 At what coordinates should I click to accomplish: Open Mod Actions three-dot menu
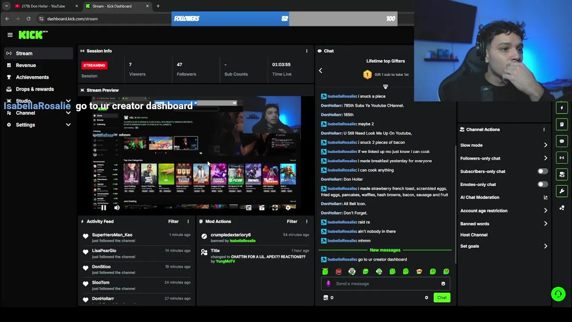coord(307,221)
